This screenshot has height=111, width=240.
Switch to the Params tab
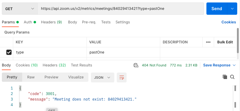[x=10, y=22]
